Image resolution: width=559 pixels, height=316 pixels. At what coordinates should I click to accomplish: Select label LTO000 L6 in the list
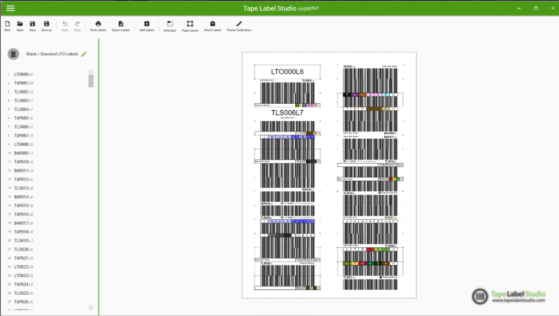click(x=23, y=74)
